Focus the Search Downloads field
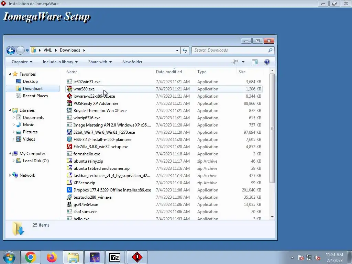 233,50
